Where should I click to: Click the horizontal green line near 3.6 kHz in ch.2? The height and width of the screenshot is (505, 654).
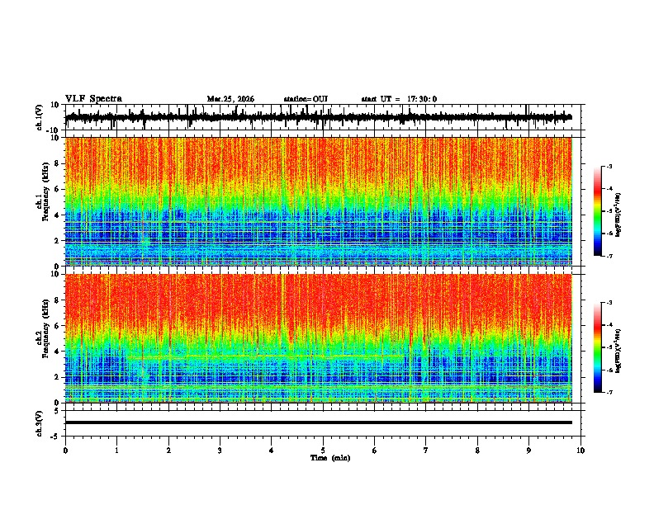[267, 356]
